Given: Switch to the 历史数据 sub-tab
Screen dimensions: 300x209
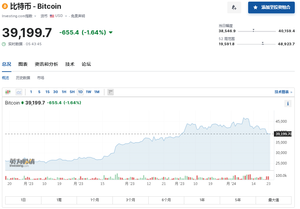Looking at the screenshot, I should point(23,78).
